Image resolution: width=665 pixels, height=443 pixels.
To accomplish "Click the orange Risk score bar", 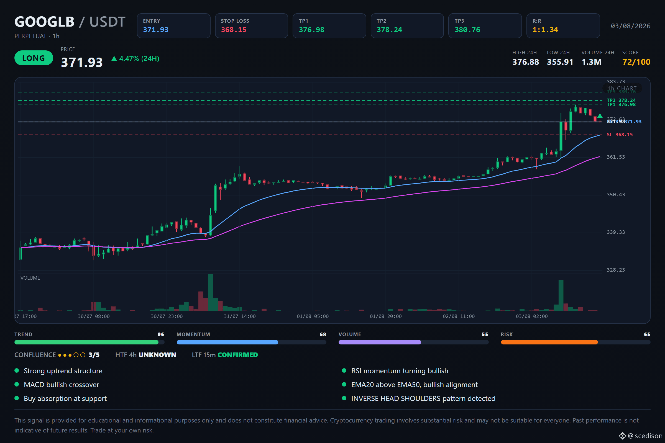I will coord(576,342).
